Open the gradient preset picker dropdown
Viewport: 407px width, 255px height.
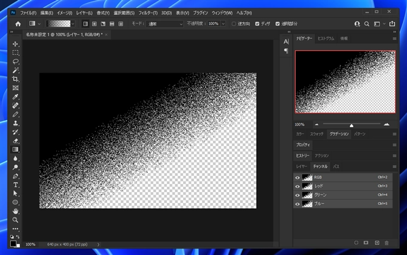click(73, 24)
